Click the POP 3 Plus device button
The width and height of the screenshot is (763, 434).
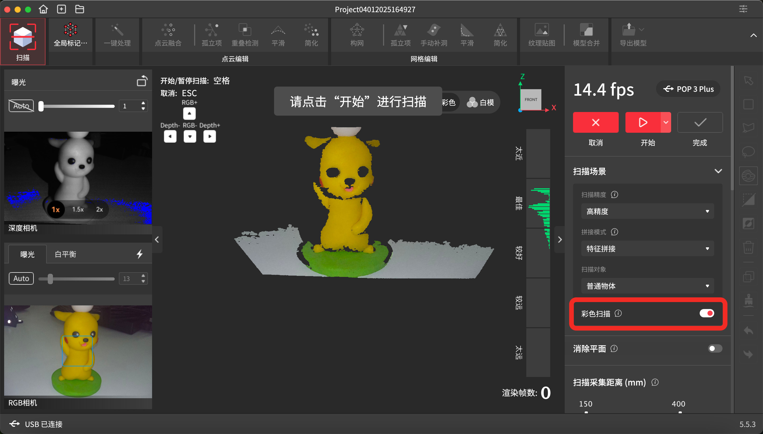click(688, 89)
